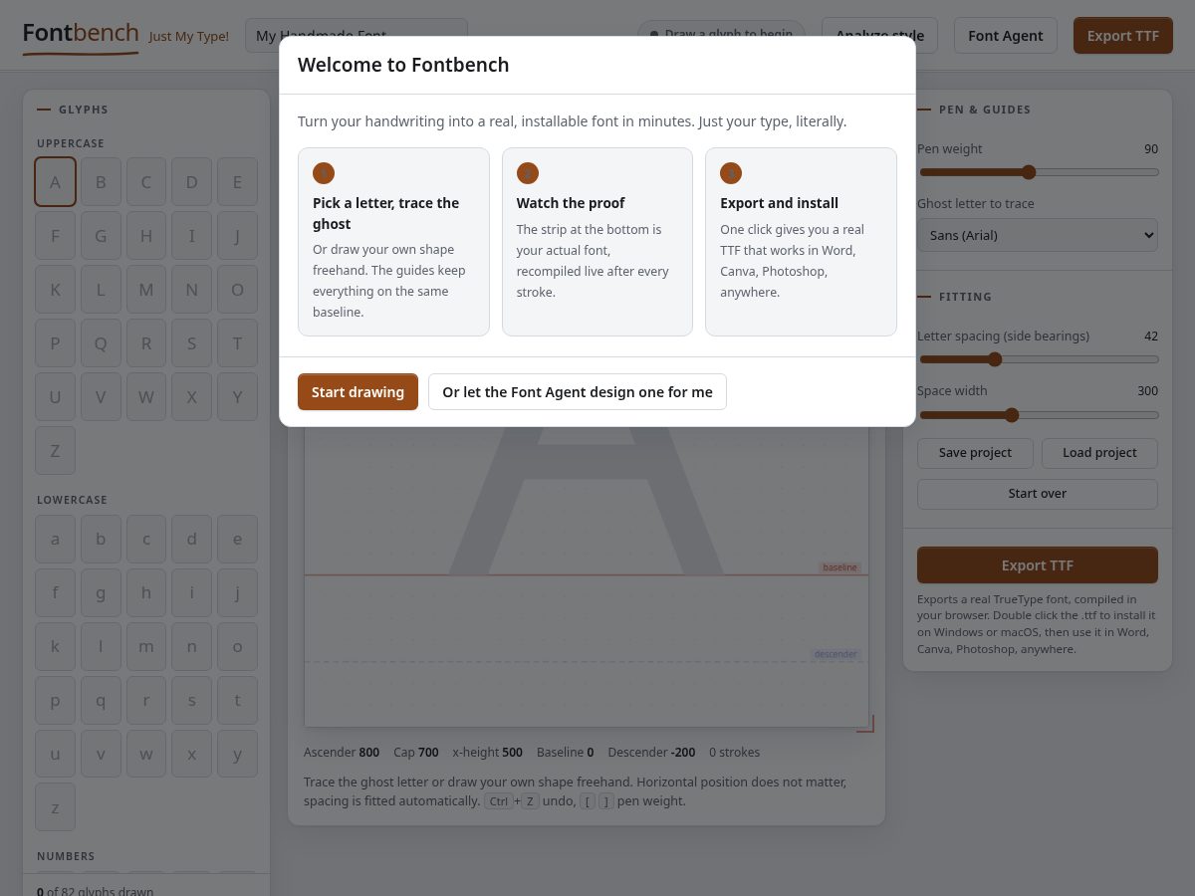
Task: Click Export TTF in the header
Action: [1123, 36]
